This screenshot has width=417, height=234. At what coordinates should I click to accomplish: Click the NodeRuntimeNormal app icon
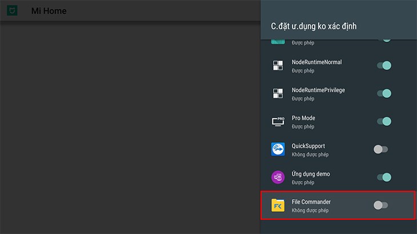click(x=278, y=65)
